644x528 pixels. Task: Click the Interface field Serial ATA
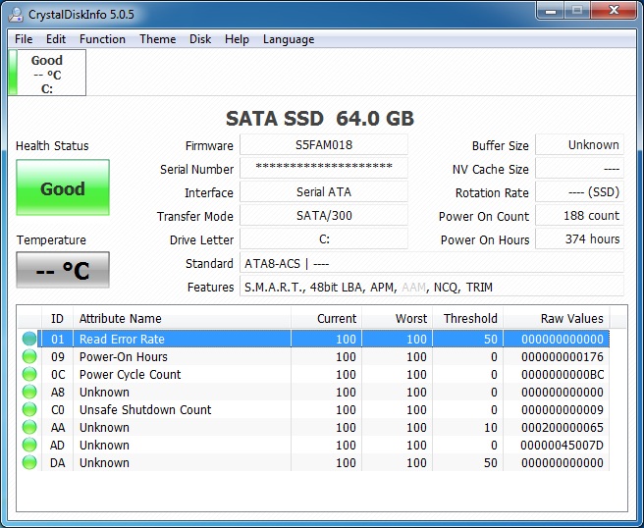tap(324, 191)
